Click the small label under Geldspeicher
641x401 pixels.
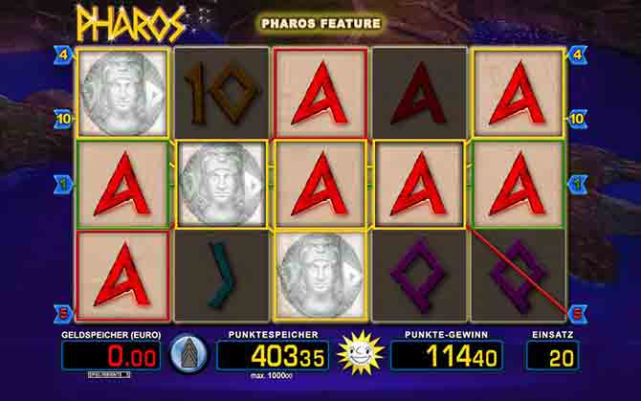pos(109,374)
